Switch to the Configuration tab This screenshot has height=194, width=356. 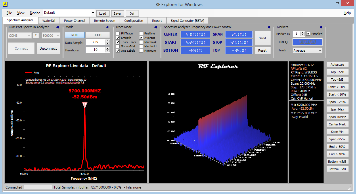pos(134,21)
